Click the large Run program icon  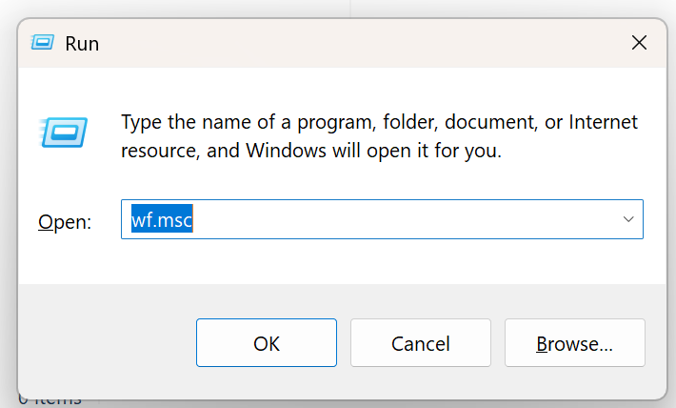(x=65, y=131)
